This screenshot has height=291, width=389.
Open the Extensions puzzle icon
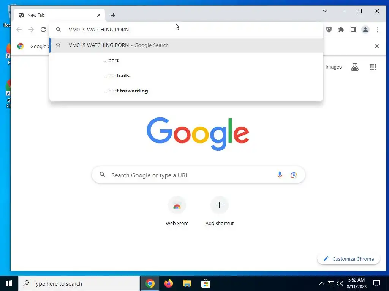pyautogui.click(x=341, y=30)
